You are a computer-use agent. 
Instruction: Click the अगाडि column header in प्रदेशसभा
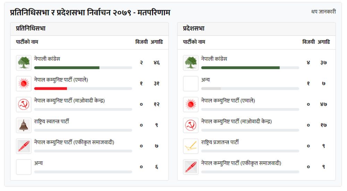coord(324,42)
